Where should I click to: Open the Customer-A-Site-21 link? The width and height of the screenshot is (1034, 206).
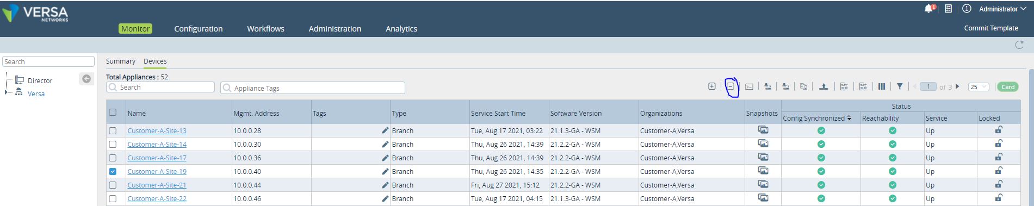click(157, 185)
